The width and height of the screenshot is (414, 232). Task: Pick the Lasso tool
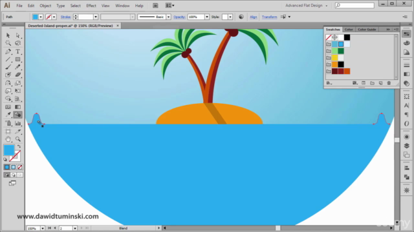(x=17, y=43)
